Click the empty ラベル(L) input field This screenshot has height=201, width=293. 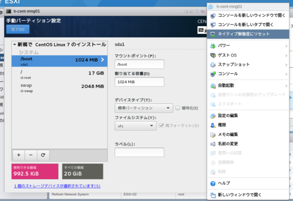click(x=139, y=152)
